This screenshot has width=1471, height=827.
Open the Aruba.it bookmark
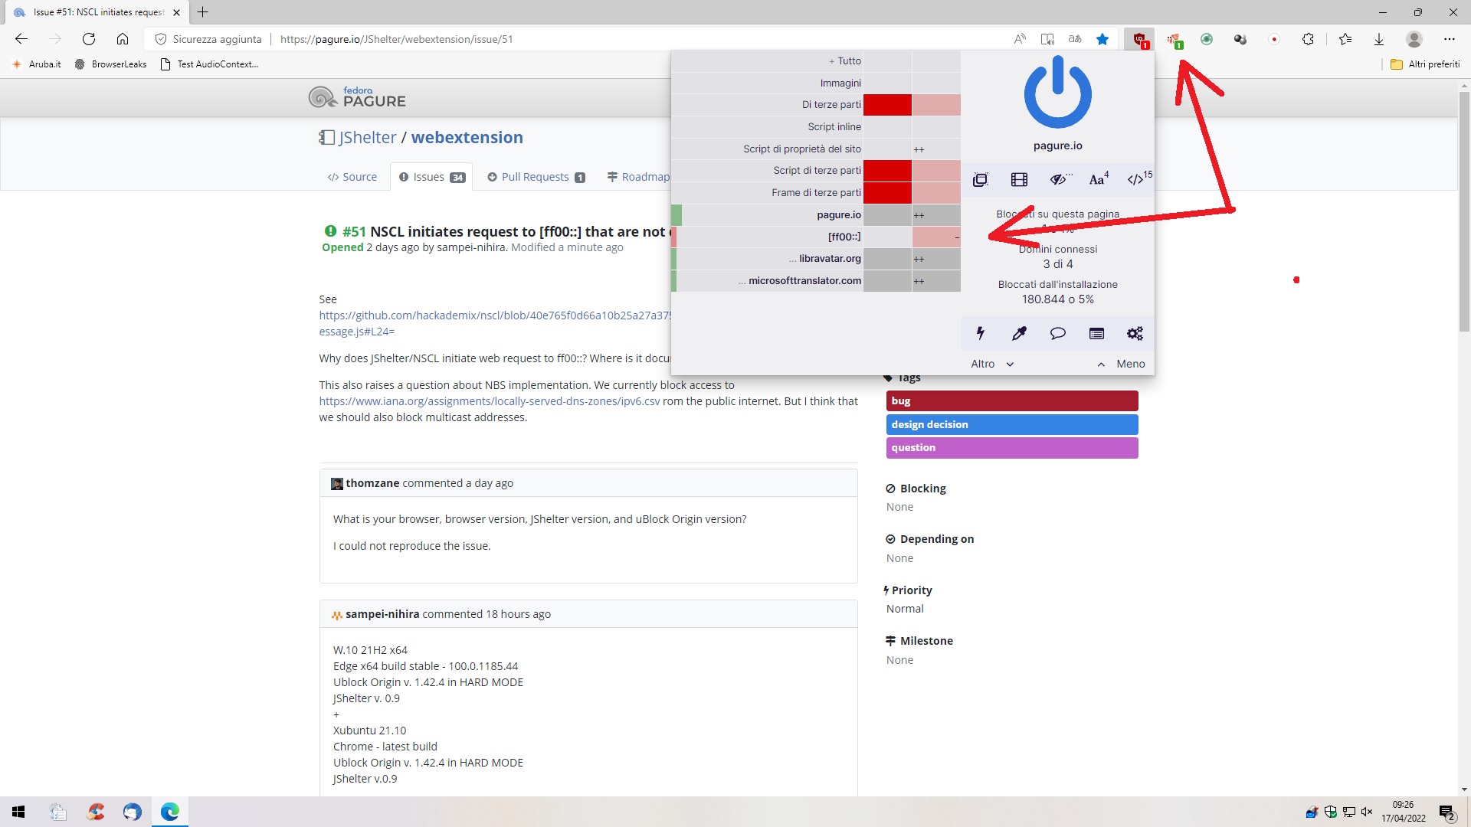coord(37,64)
